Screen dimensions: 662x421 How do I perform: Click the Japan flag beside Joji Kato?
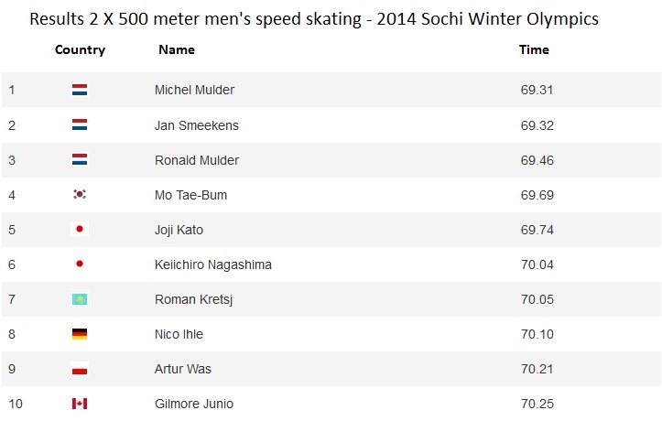(x=80, y=229)
